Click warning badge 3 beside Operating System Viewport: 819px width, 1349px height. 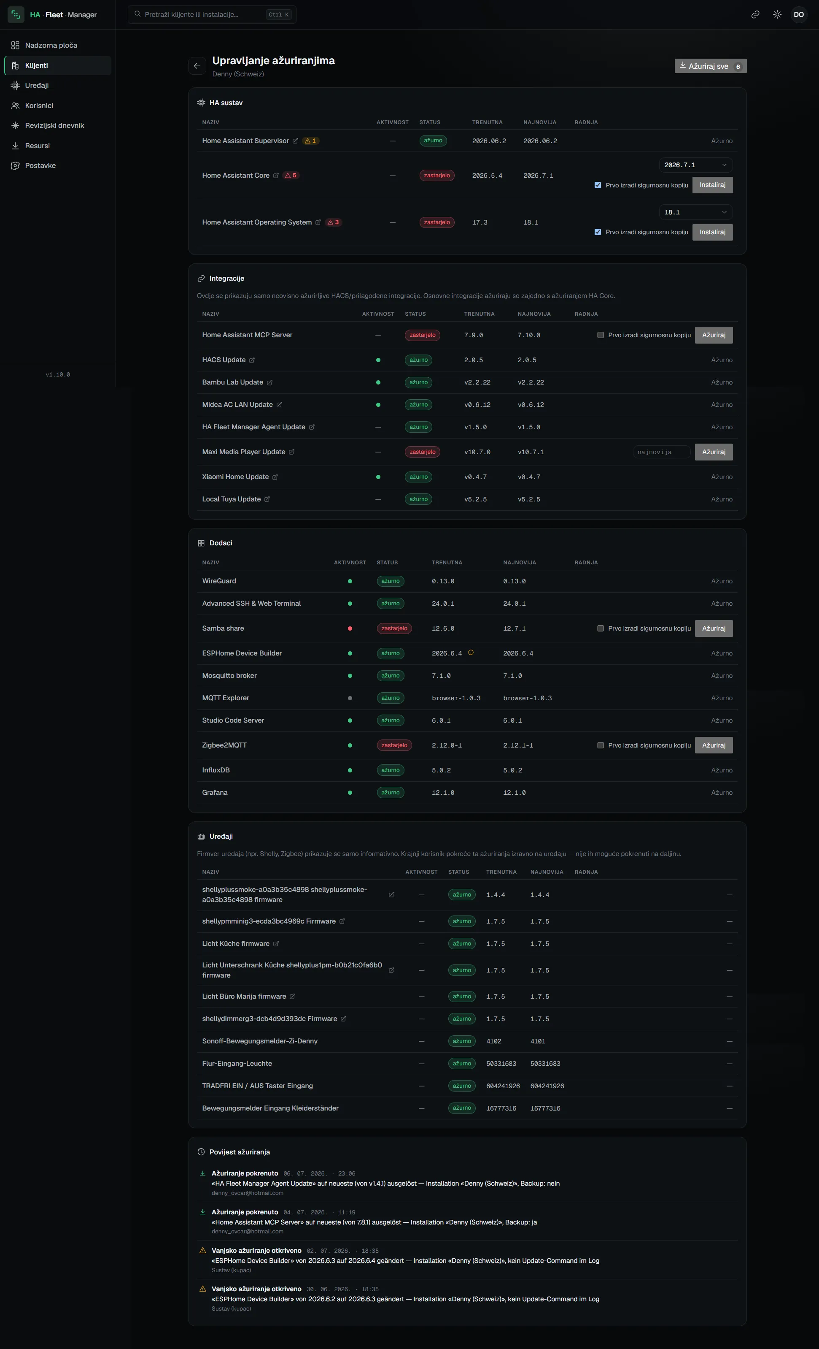point(333,222)
